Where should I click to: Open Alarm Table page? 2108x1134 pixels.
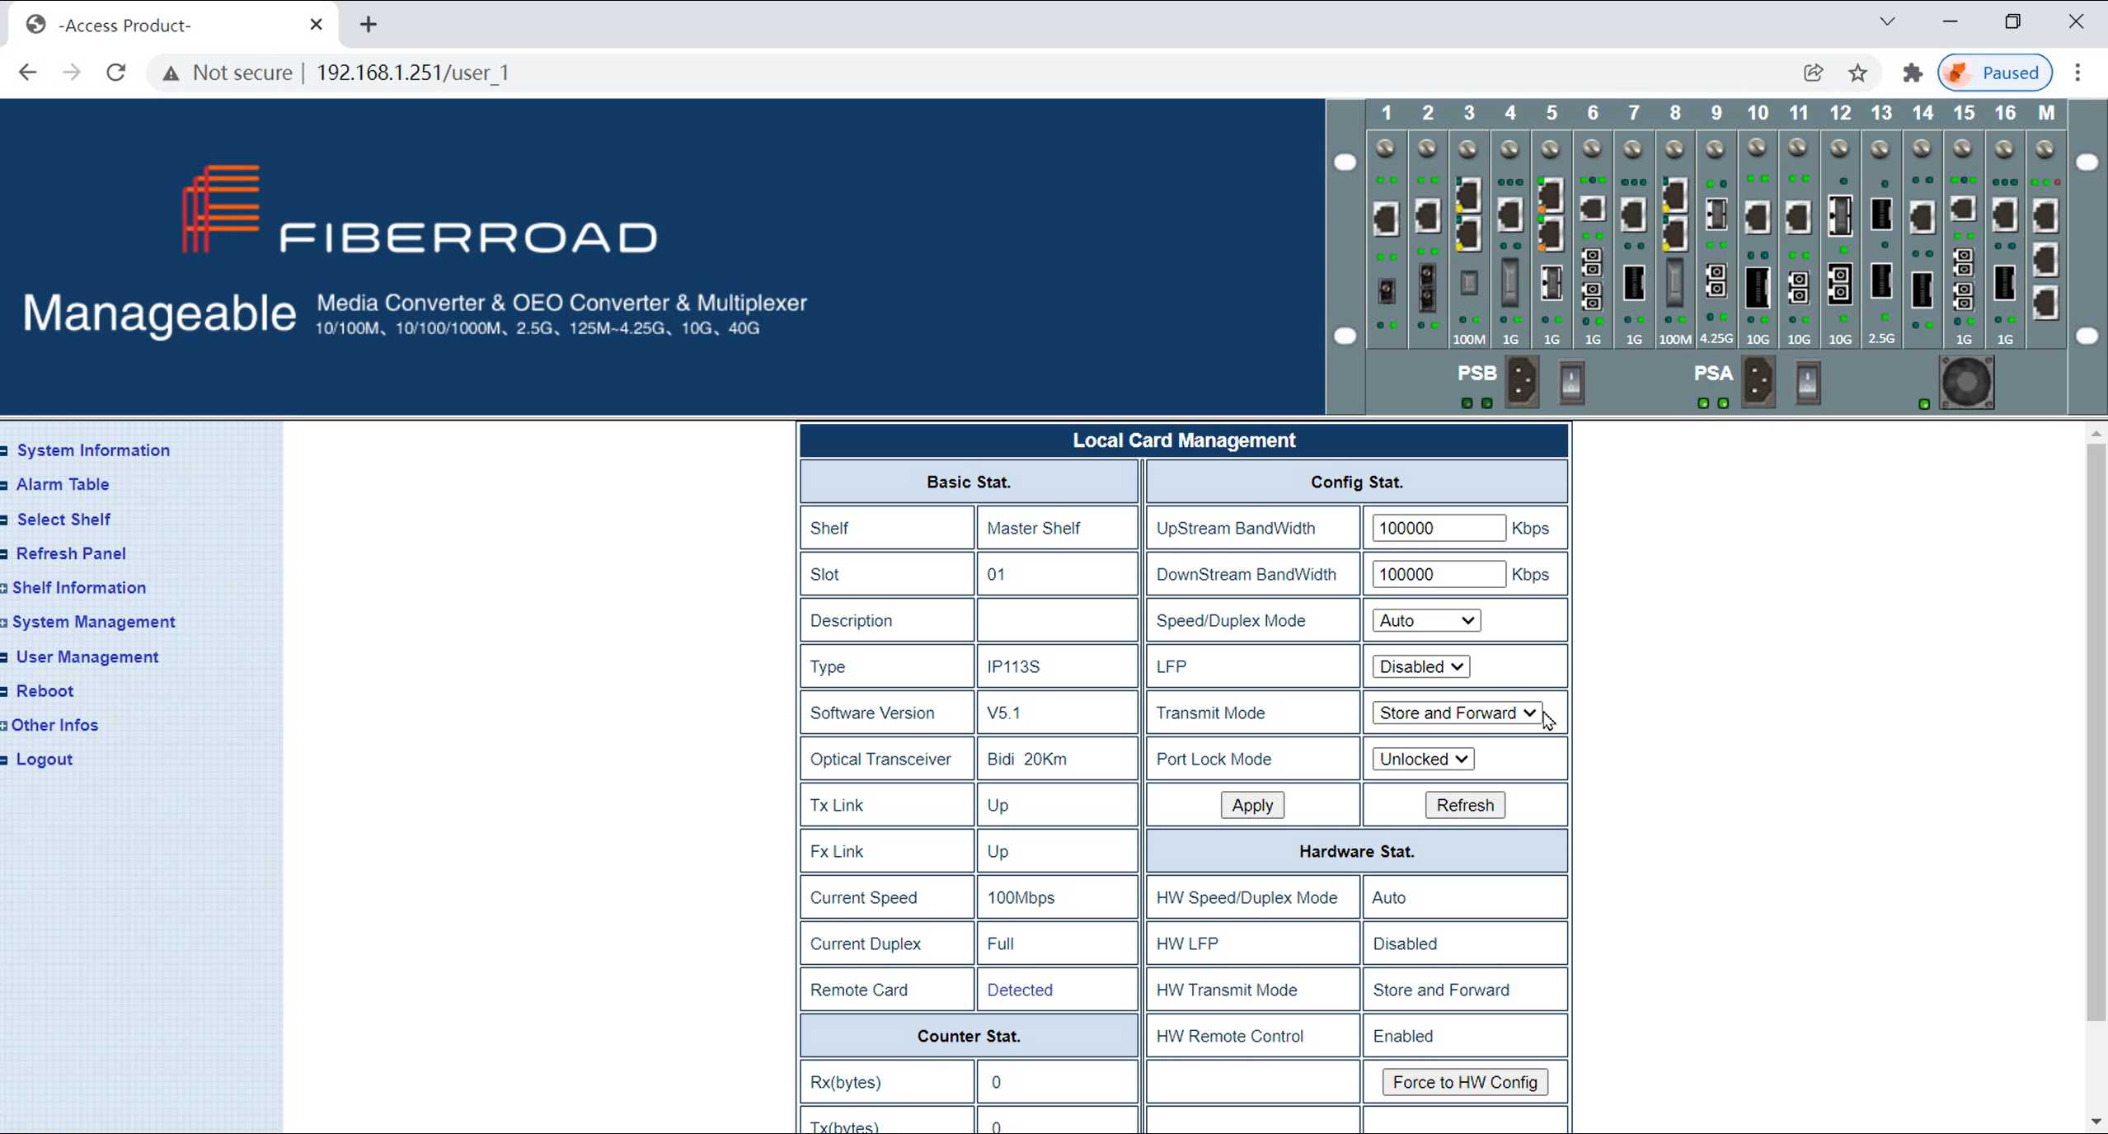(63, 484)
